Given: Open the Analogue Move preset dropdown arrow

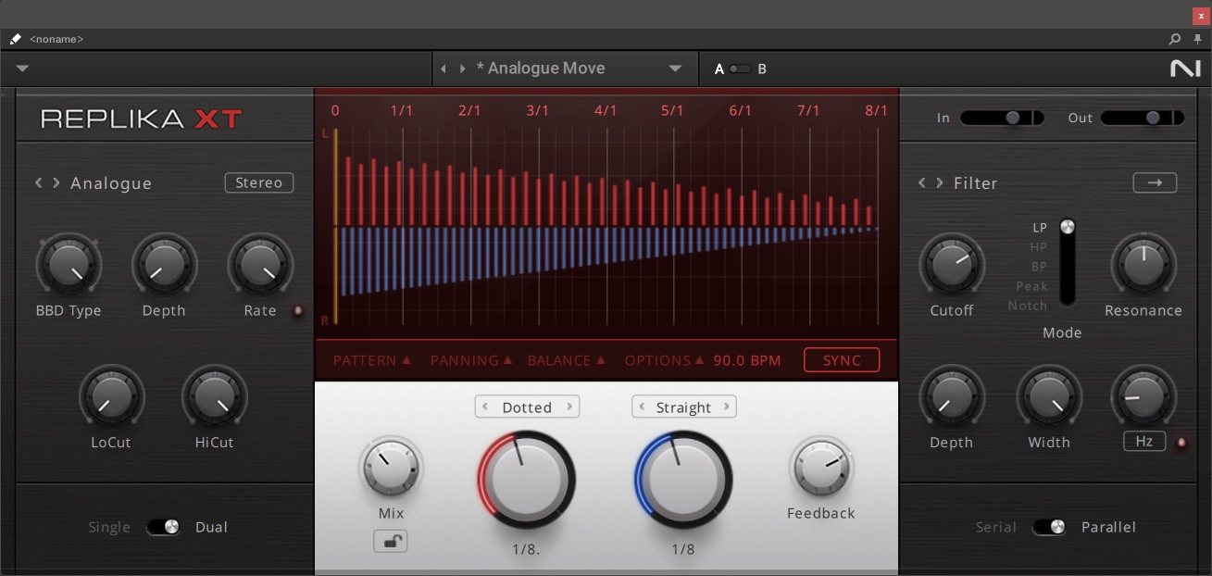Looking at the screenshot, I should point(675,69).
